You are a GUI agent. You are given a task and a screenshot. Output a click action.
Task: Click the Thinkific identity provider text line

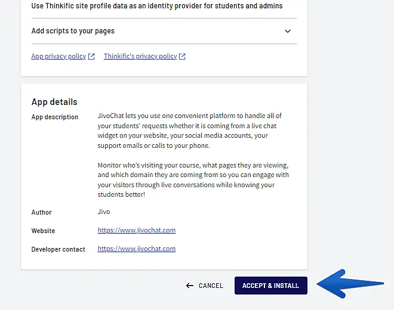tap(157, 6)
